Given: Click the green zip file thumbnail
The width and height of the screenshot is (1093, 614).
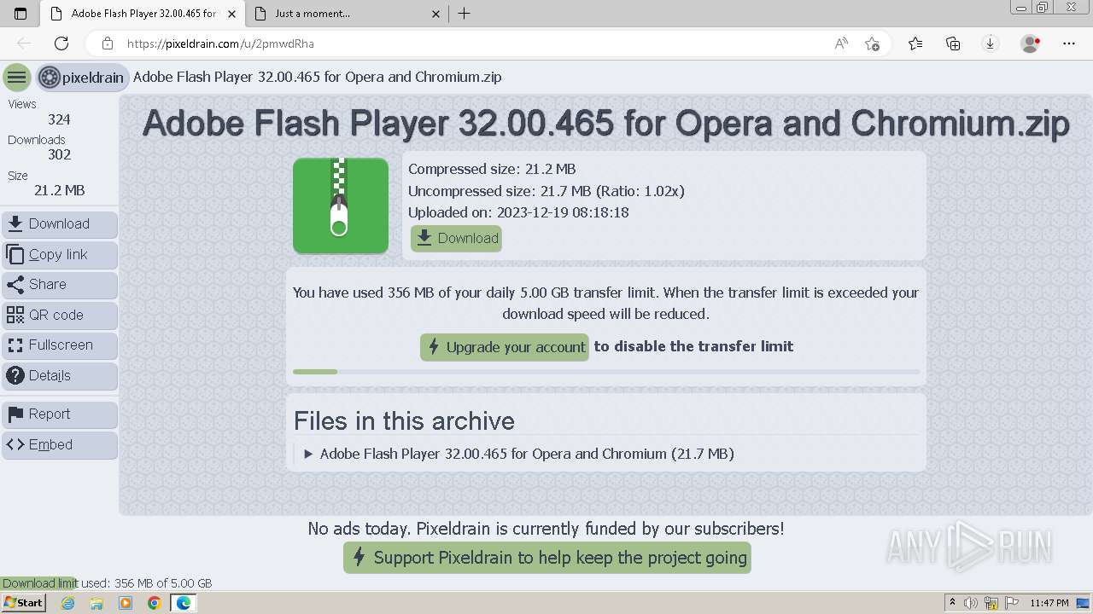Looking at the screenshot, I should coord(341,206).
